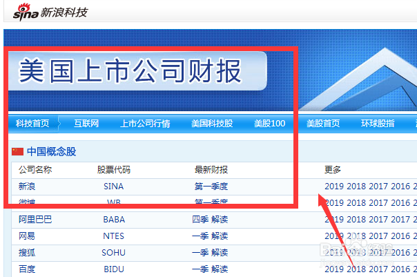
Task: Open the 四季 report for 阿里巴巴
Action: click(200, 220)
